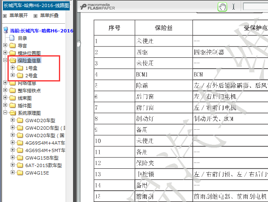Expand the GW4D20车型 tree node
Viewport: 268px width, 202px height.
click(x=12, y=120)
